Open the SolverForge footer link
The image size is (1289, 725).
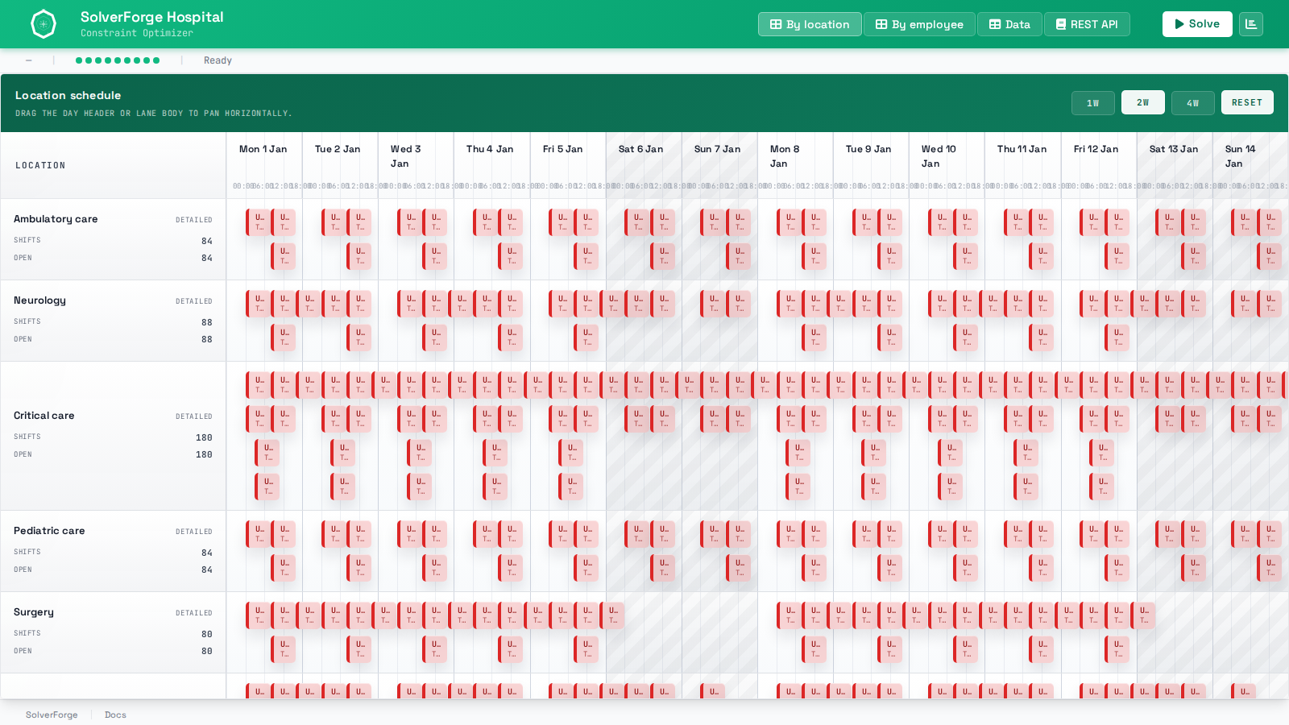pyautogui.click(x=52, y=715)
